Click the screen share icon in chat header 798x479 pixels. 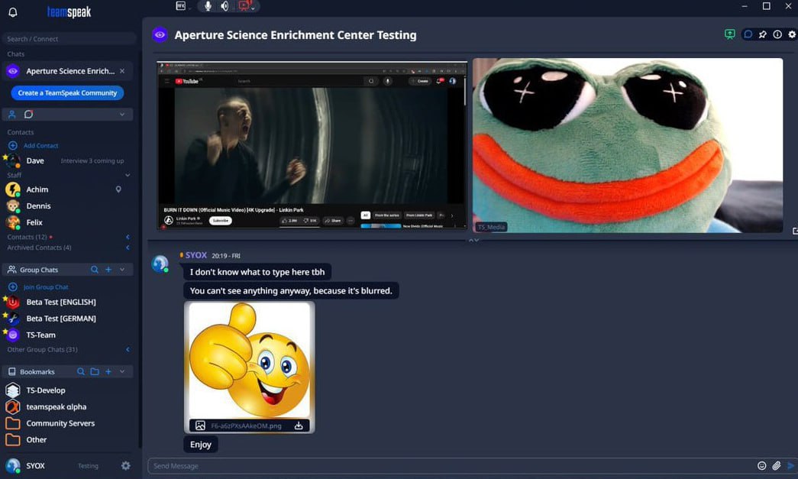tap(730, 34)
